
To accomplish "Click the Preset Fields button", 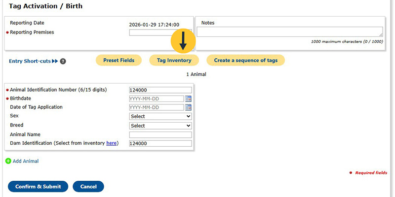I will coord(118,60).
